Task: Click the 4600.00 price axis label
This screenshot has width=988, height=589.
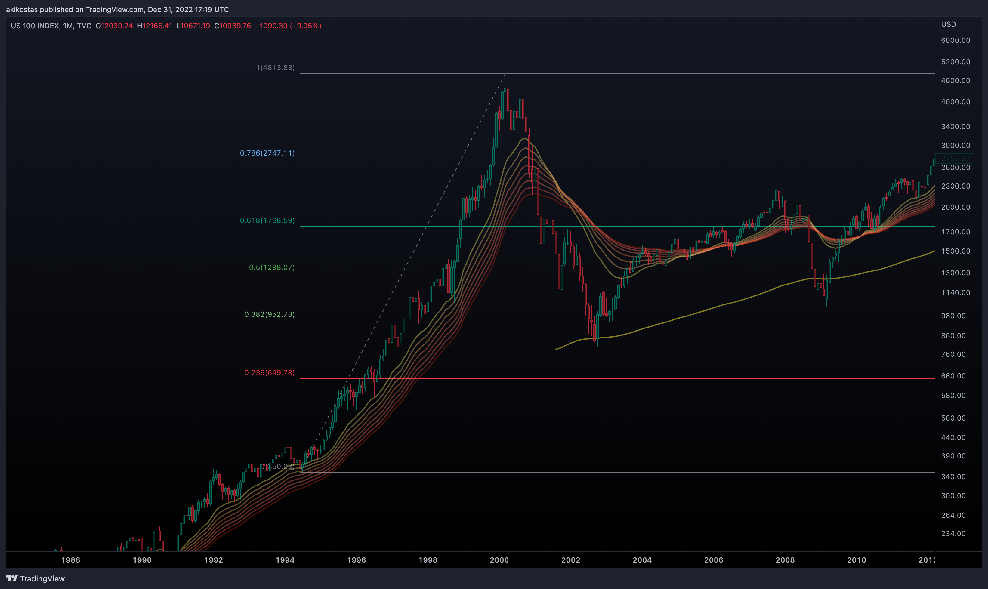Action: point(956,81)
